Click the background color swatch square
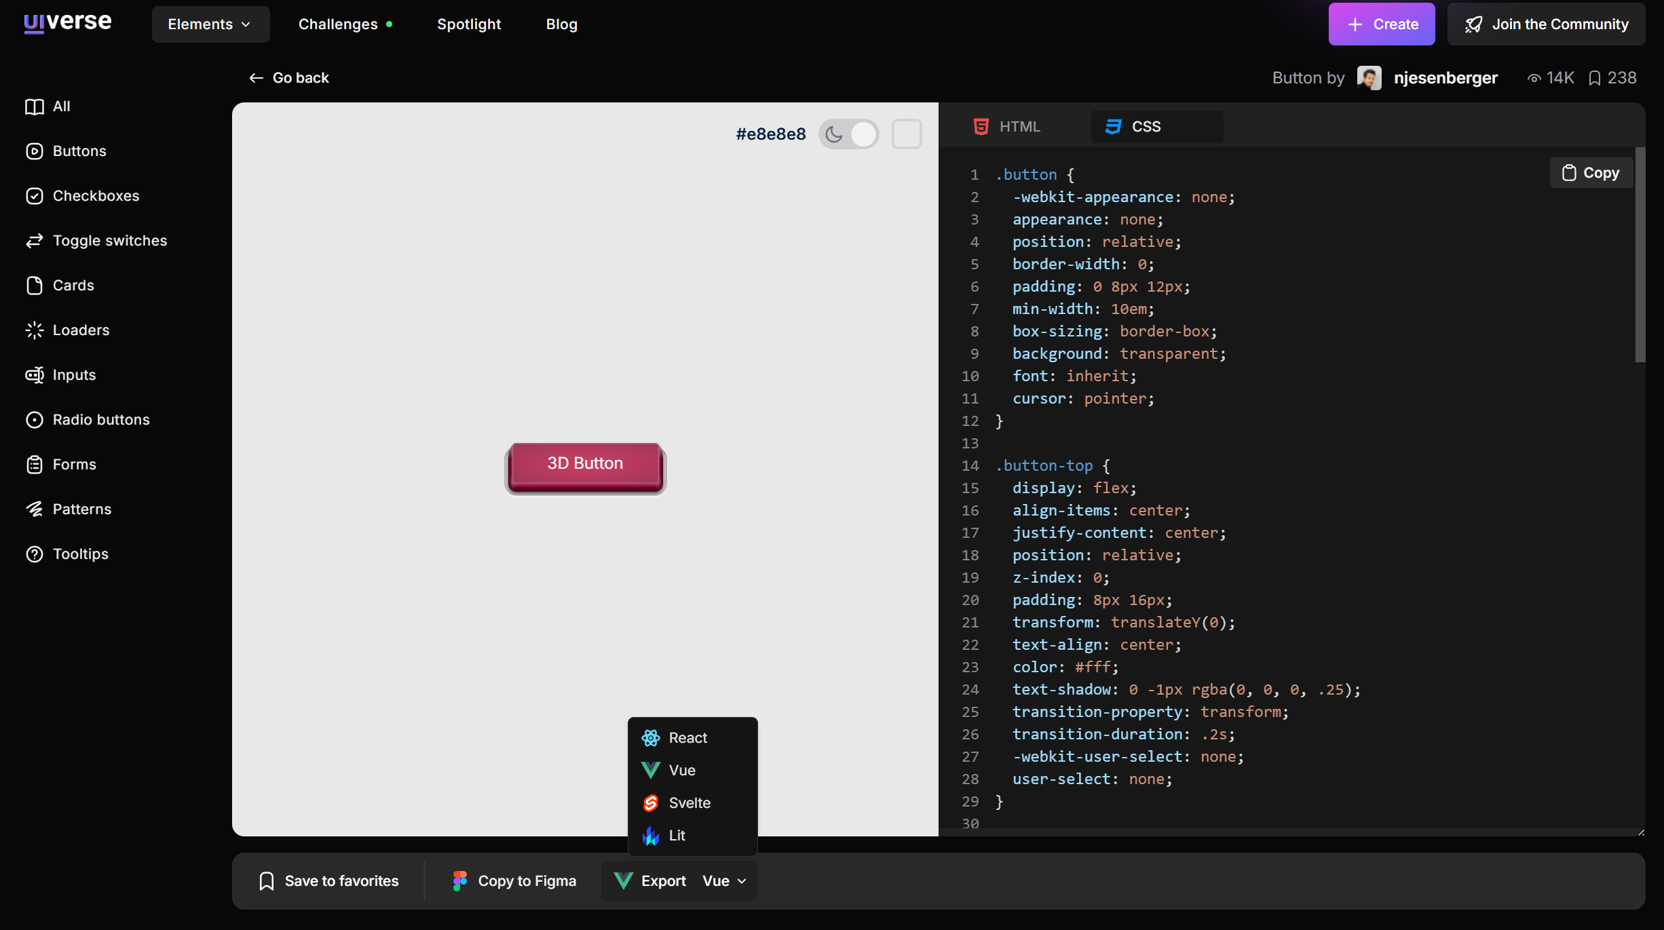Image resolution: width=1664 pixels, height=930 pixels. coord(906,134)
